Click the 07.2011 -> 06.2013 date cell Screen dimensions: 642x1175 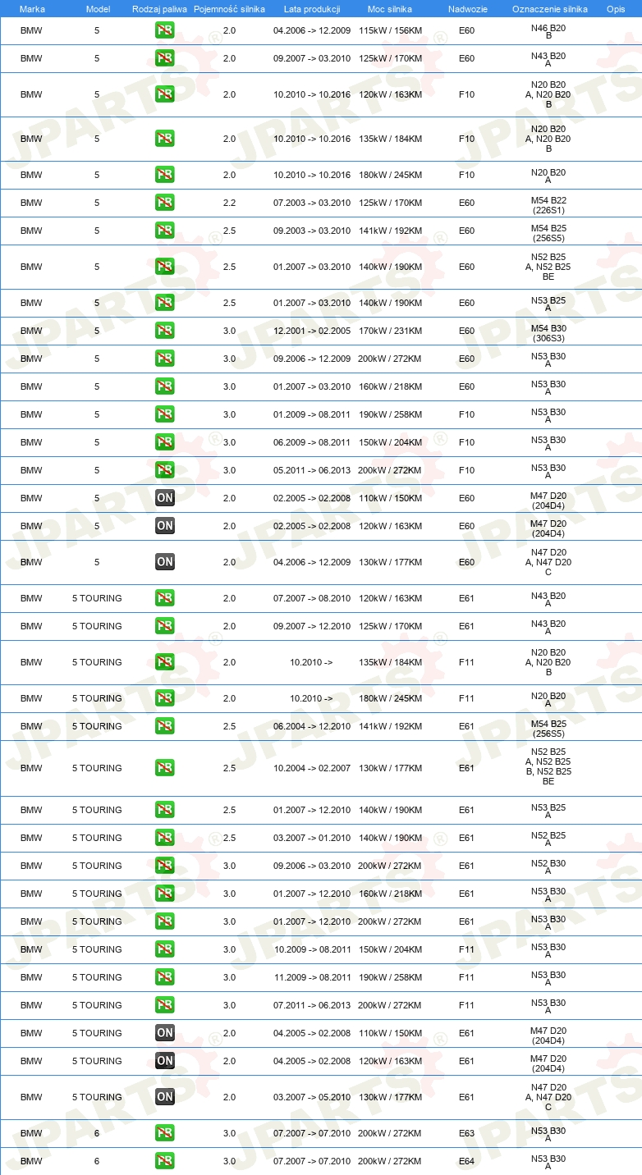312,1005
